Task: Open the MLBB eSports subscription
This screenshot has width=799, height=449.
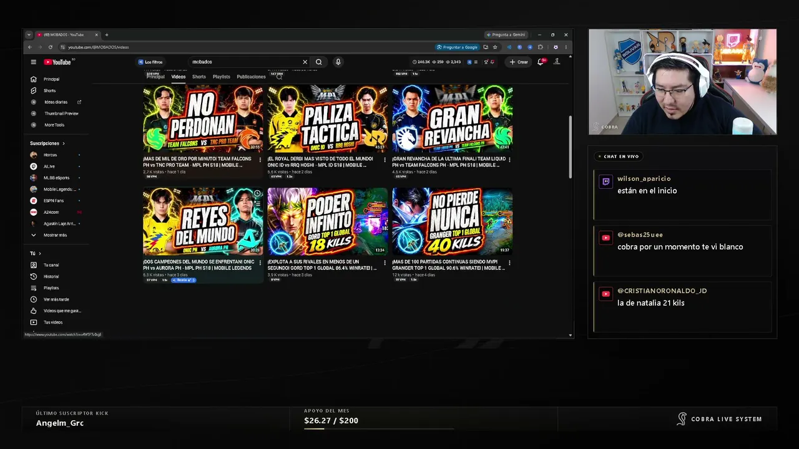Action: 56,178
